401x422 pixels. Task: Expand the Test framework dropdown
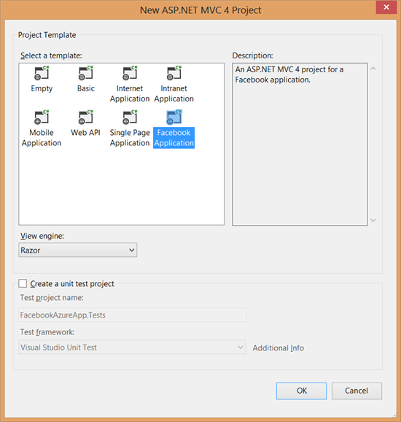(132, 348)
